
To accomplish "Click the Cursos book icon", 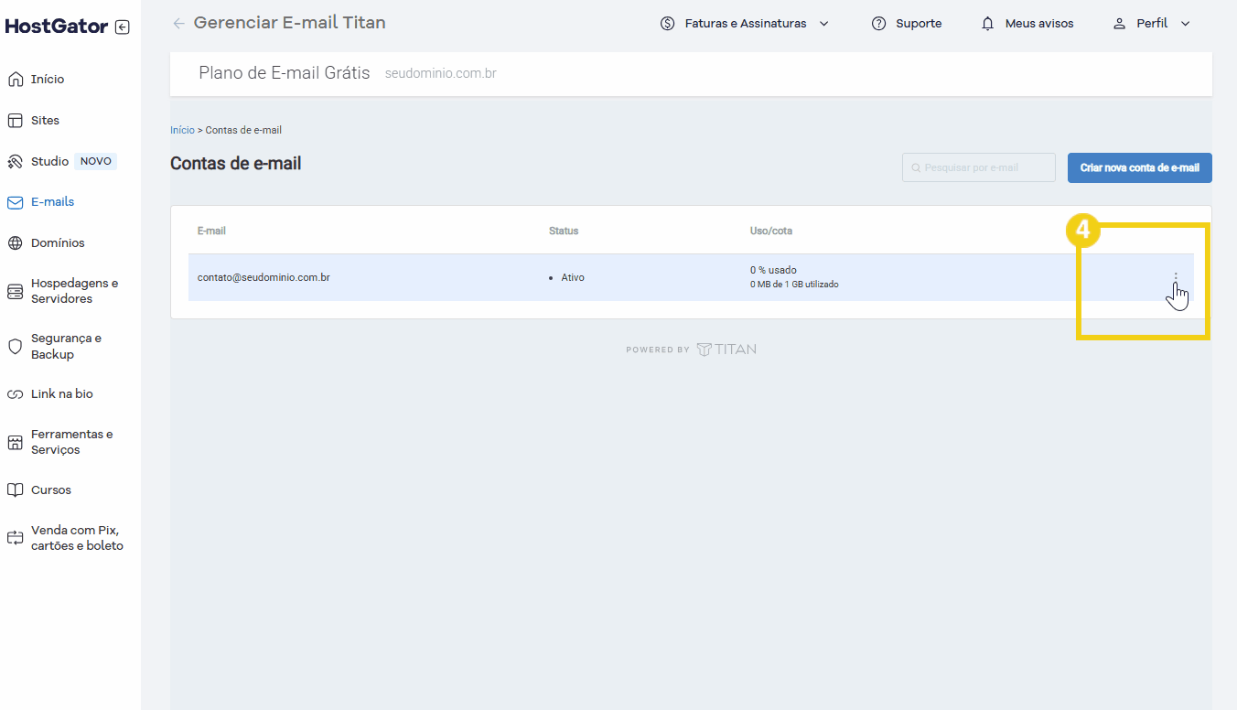I will tap(15, 490).
